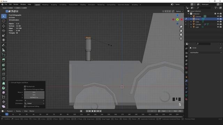
Task: Click the play animation button
Action: pos(95,111)
